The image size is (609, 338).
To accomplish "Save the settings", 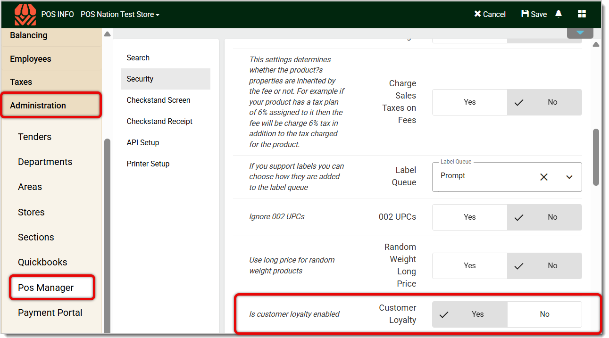I will (x=534, y=14).
